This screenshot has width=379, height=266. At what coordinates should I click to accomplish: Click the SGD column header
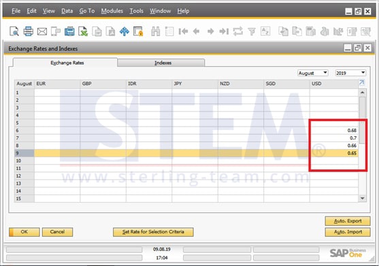286,84
